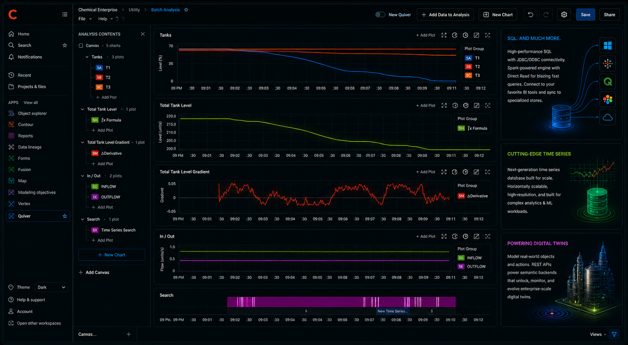Click the T1 blue SA color swatch
628x345 pixels.
coord(99,68)
